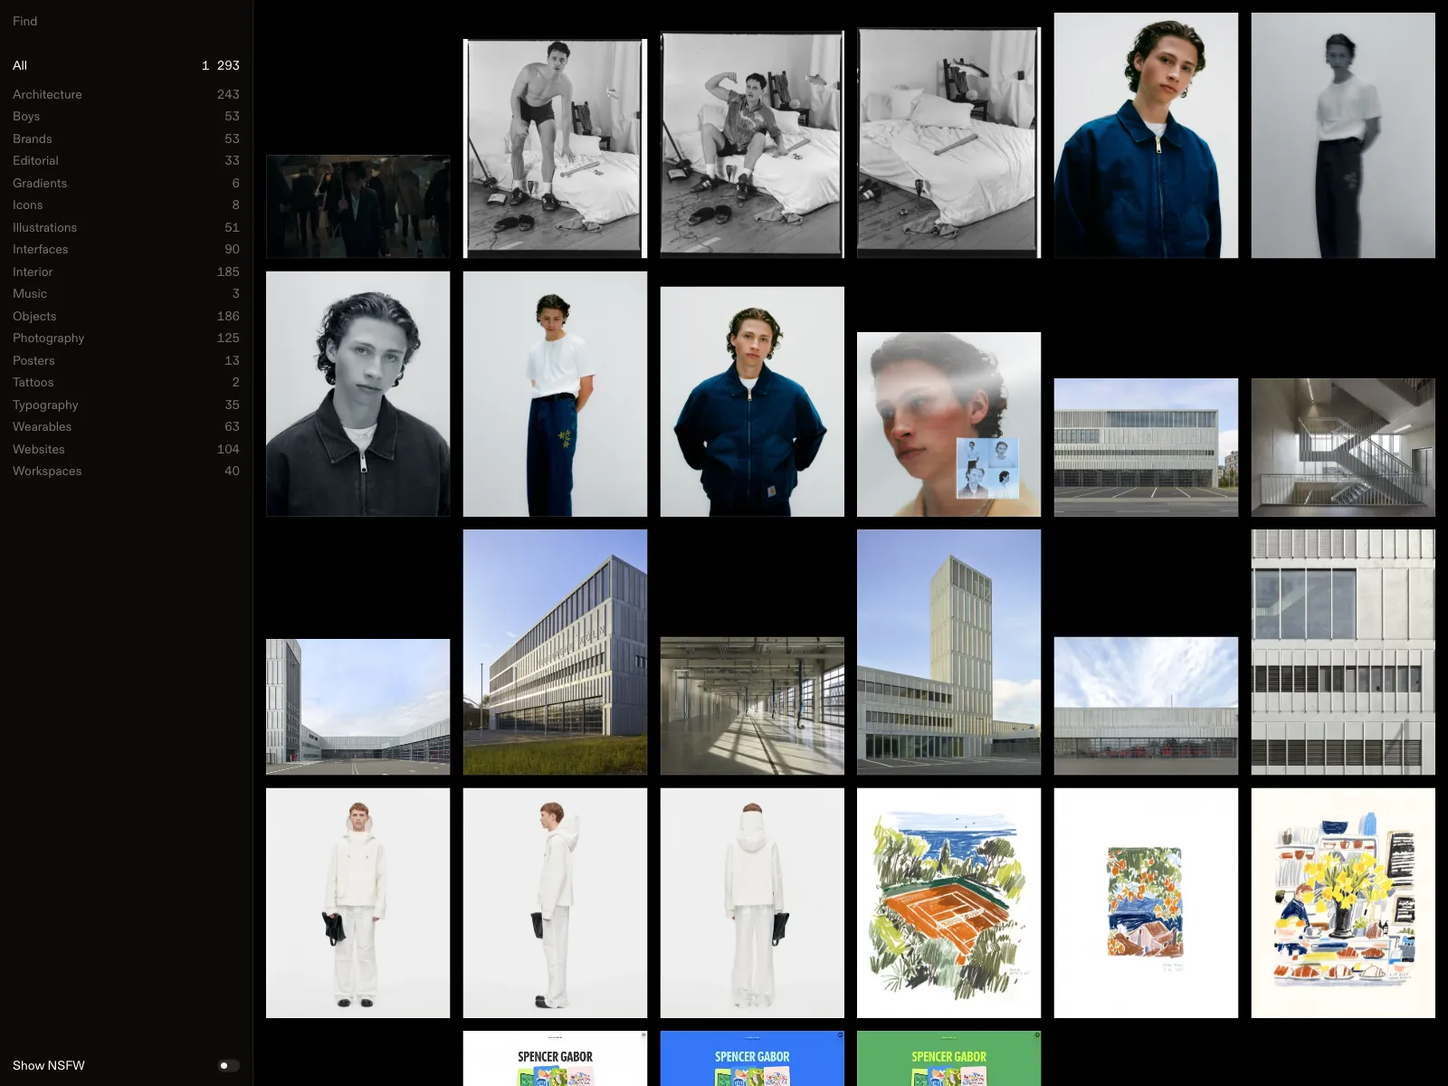Focus the Find search field
Image resolution: width=1448 pixels, height=1086 pixels.
(x=126, y=21)
